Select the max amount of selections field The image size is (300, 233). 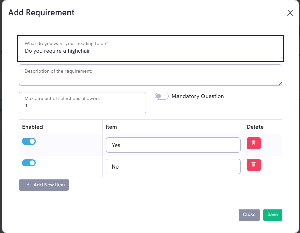pyautogui.click(x=82, y=103)
